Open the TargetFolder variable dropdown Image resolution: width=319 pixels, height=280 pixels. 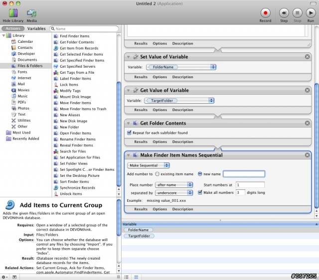(x=179, y=101)
